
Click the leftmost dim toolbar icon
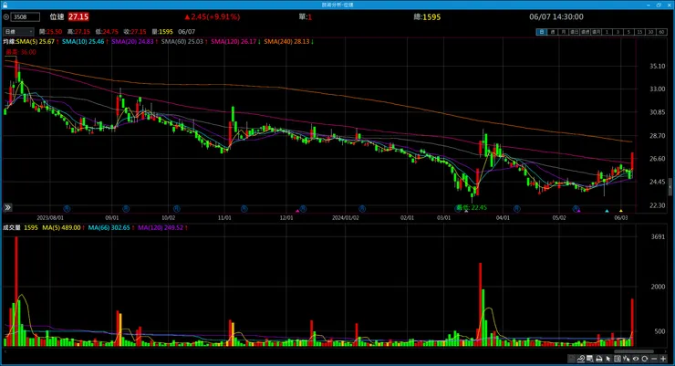pos(572,359)
